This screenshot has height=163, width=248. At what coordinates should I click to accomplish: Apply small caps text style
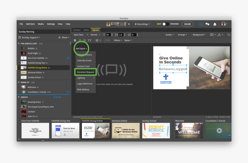(84, 40)
